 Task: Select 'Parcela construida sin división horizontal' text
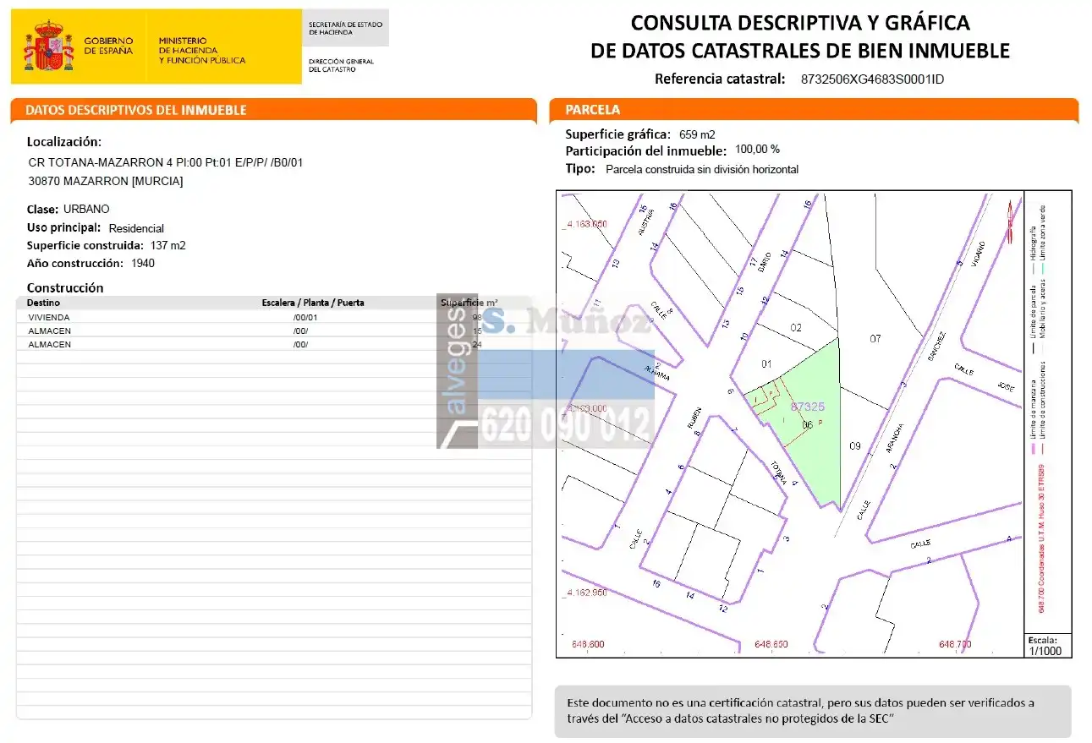click(x=702, y=169)
